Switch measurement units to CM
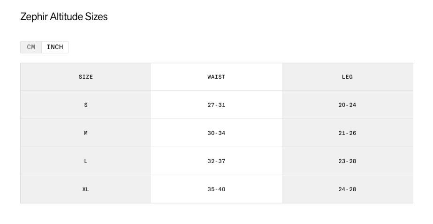 (x=31, y=47)
